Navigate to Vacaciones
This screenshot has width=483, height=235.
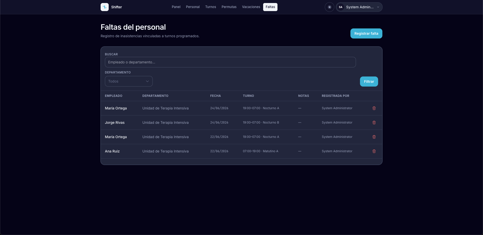click(251, 7)
